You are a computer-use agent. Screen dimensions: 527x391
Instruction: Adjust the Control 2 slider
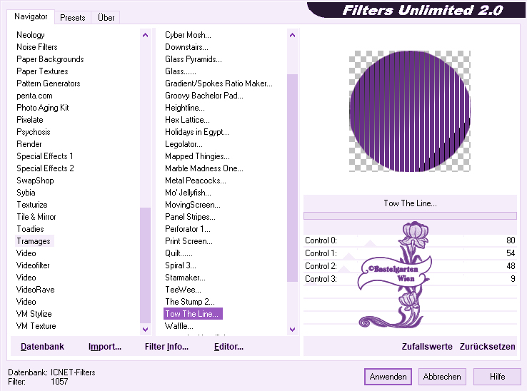pyautogui.click(x=344, y=269)
